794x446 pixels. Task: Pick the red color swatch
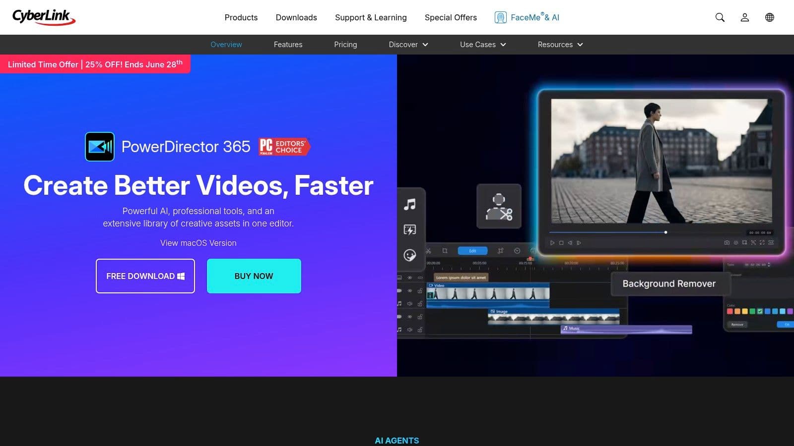(x=730, y=311)
